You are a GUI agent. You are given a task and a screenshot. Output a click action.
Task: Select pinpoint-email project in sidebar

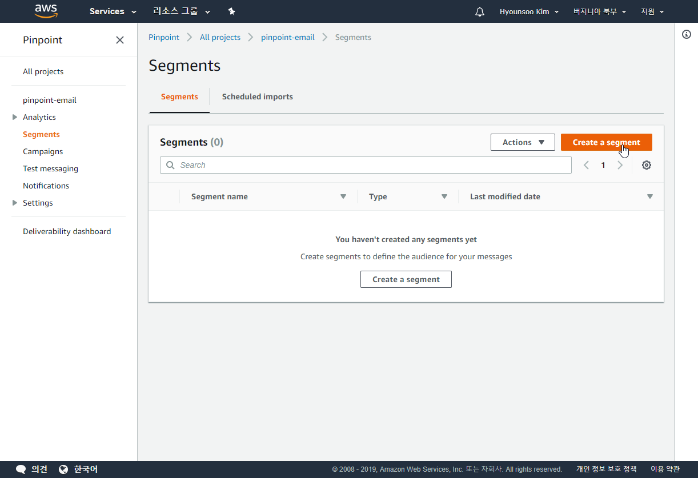(x=50, y=100)
